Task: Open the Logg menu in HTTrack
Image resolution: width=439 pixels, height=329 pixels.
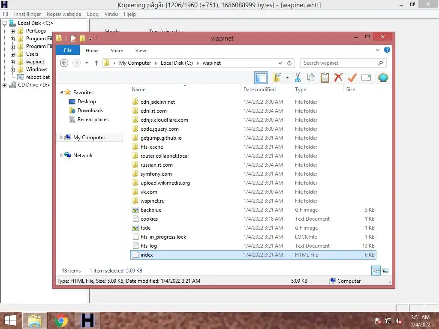Action: pyautogui.click(x=93, y=14)
